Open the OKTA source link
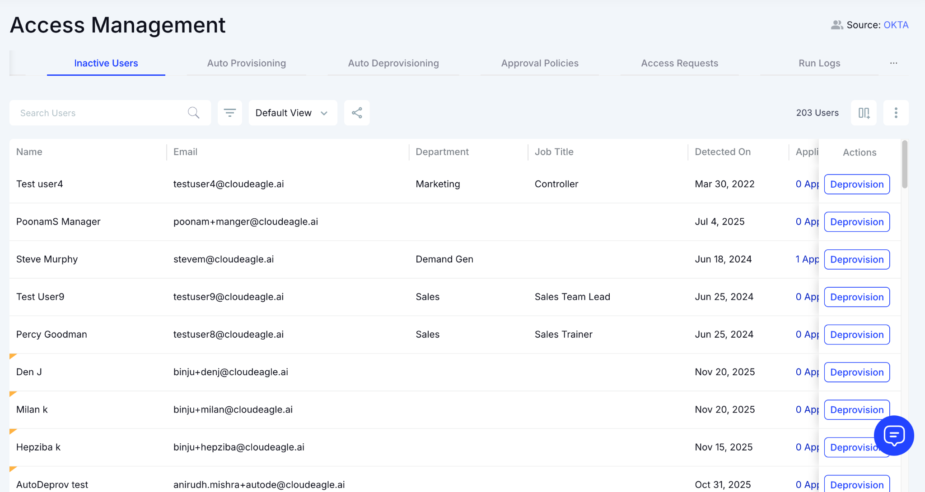 [896, 25]
